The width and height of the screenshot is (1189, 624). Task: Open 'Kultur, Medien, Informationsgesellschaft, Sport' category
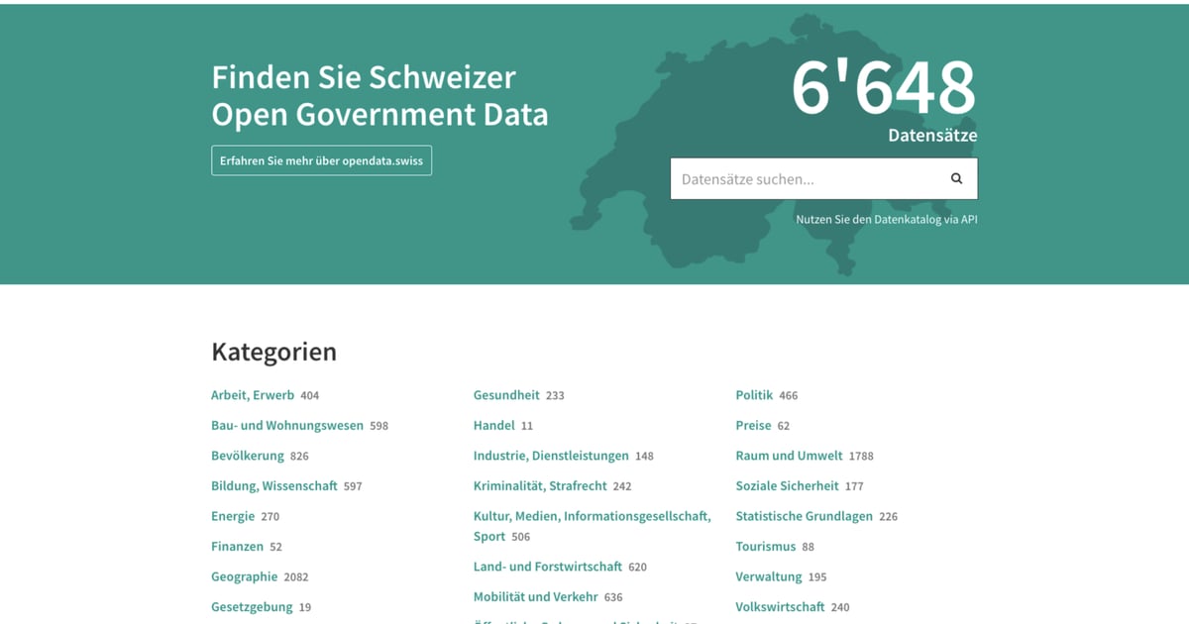[592, 526]
